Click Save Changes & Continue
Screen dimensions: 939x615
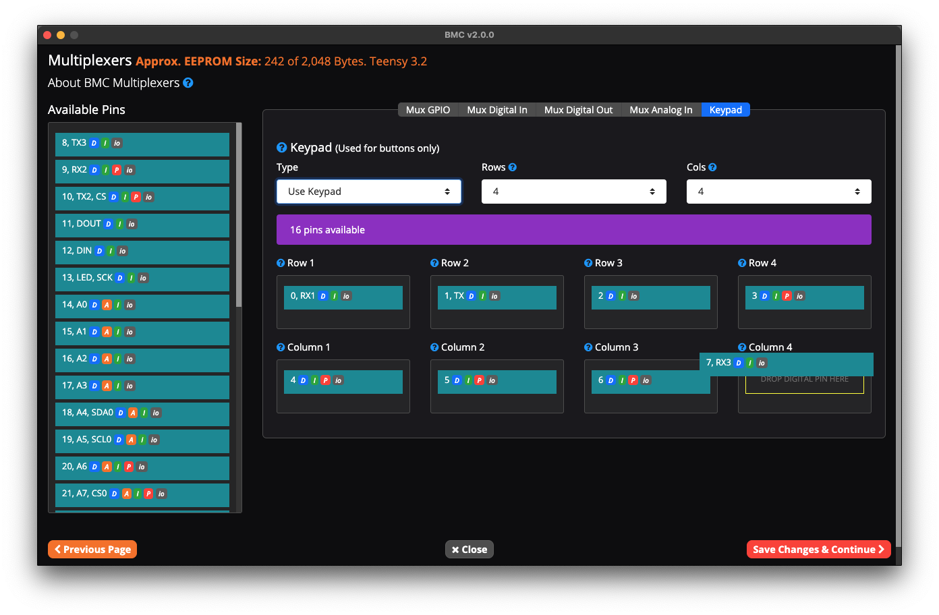coord(819,550)
